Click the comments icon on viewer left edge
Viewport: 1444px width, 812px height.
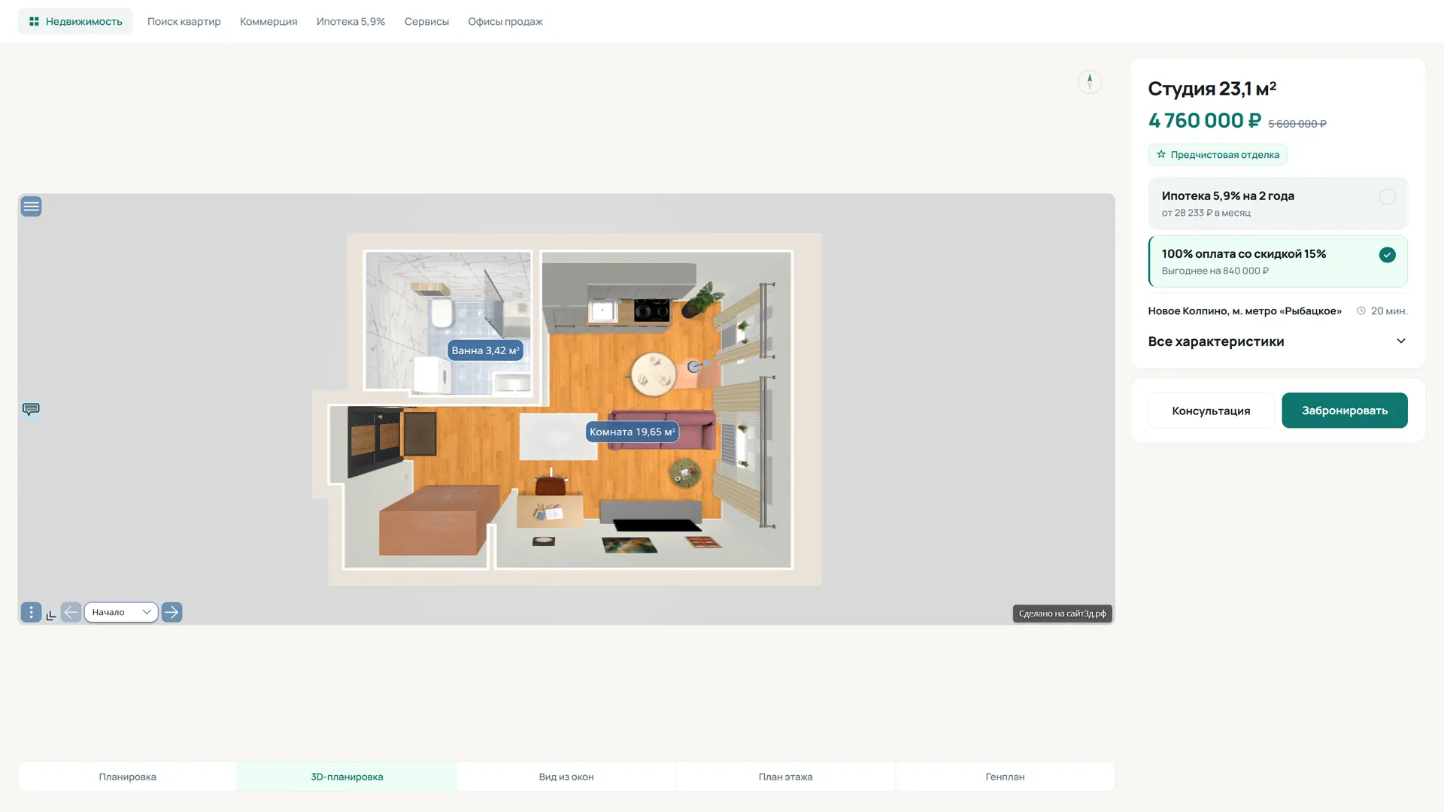click(31, 409)
